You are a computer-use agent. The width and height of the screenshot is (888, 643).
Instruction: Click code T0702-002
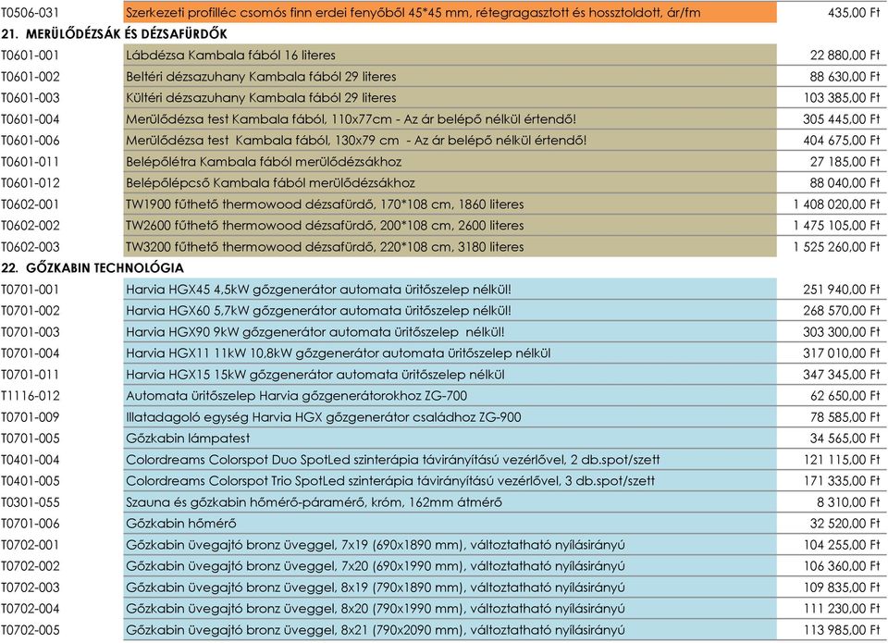pyautogui.click(x=30, y=566)
